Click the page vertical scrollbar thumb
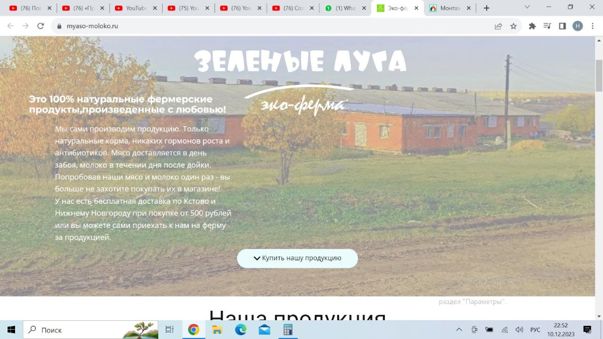603x339 pixels. click(599, 75)
